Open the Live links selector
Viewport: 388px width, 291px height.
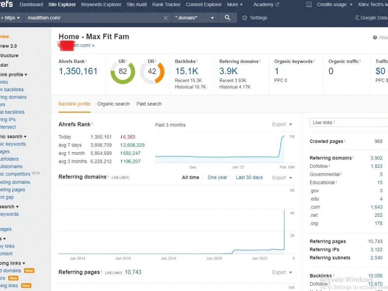(349, 123)
